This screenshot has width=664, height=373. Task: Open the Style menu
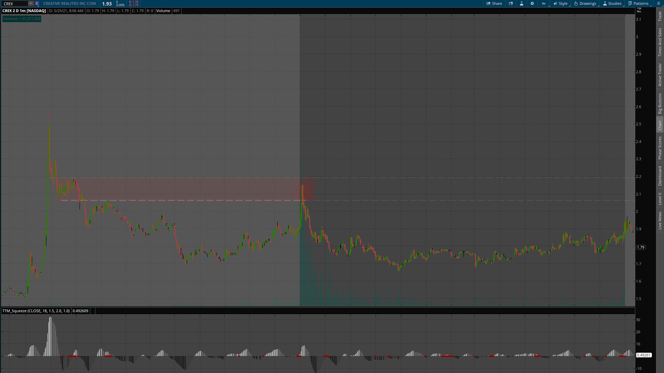[561, 3]
